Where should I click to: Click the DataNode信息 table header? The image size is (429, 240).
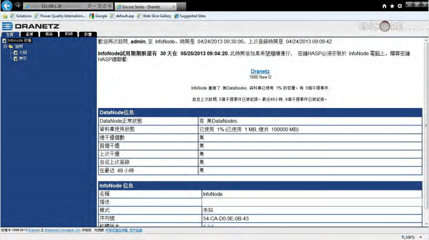coord(260,112)
